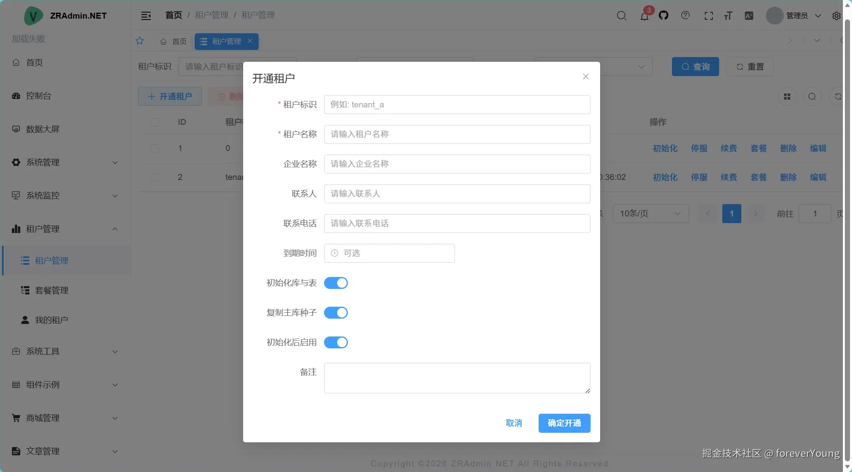Open the font size icon
Screen dimensions: 852x472
728,16
